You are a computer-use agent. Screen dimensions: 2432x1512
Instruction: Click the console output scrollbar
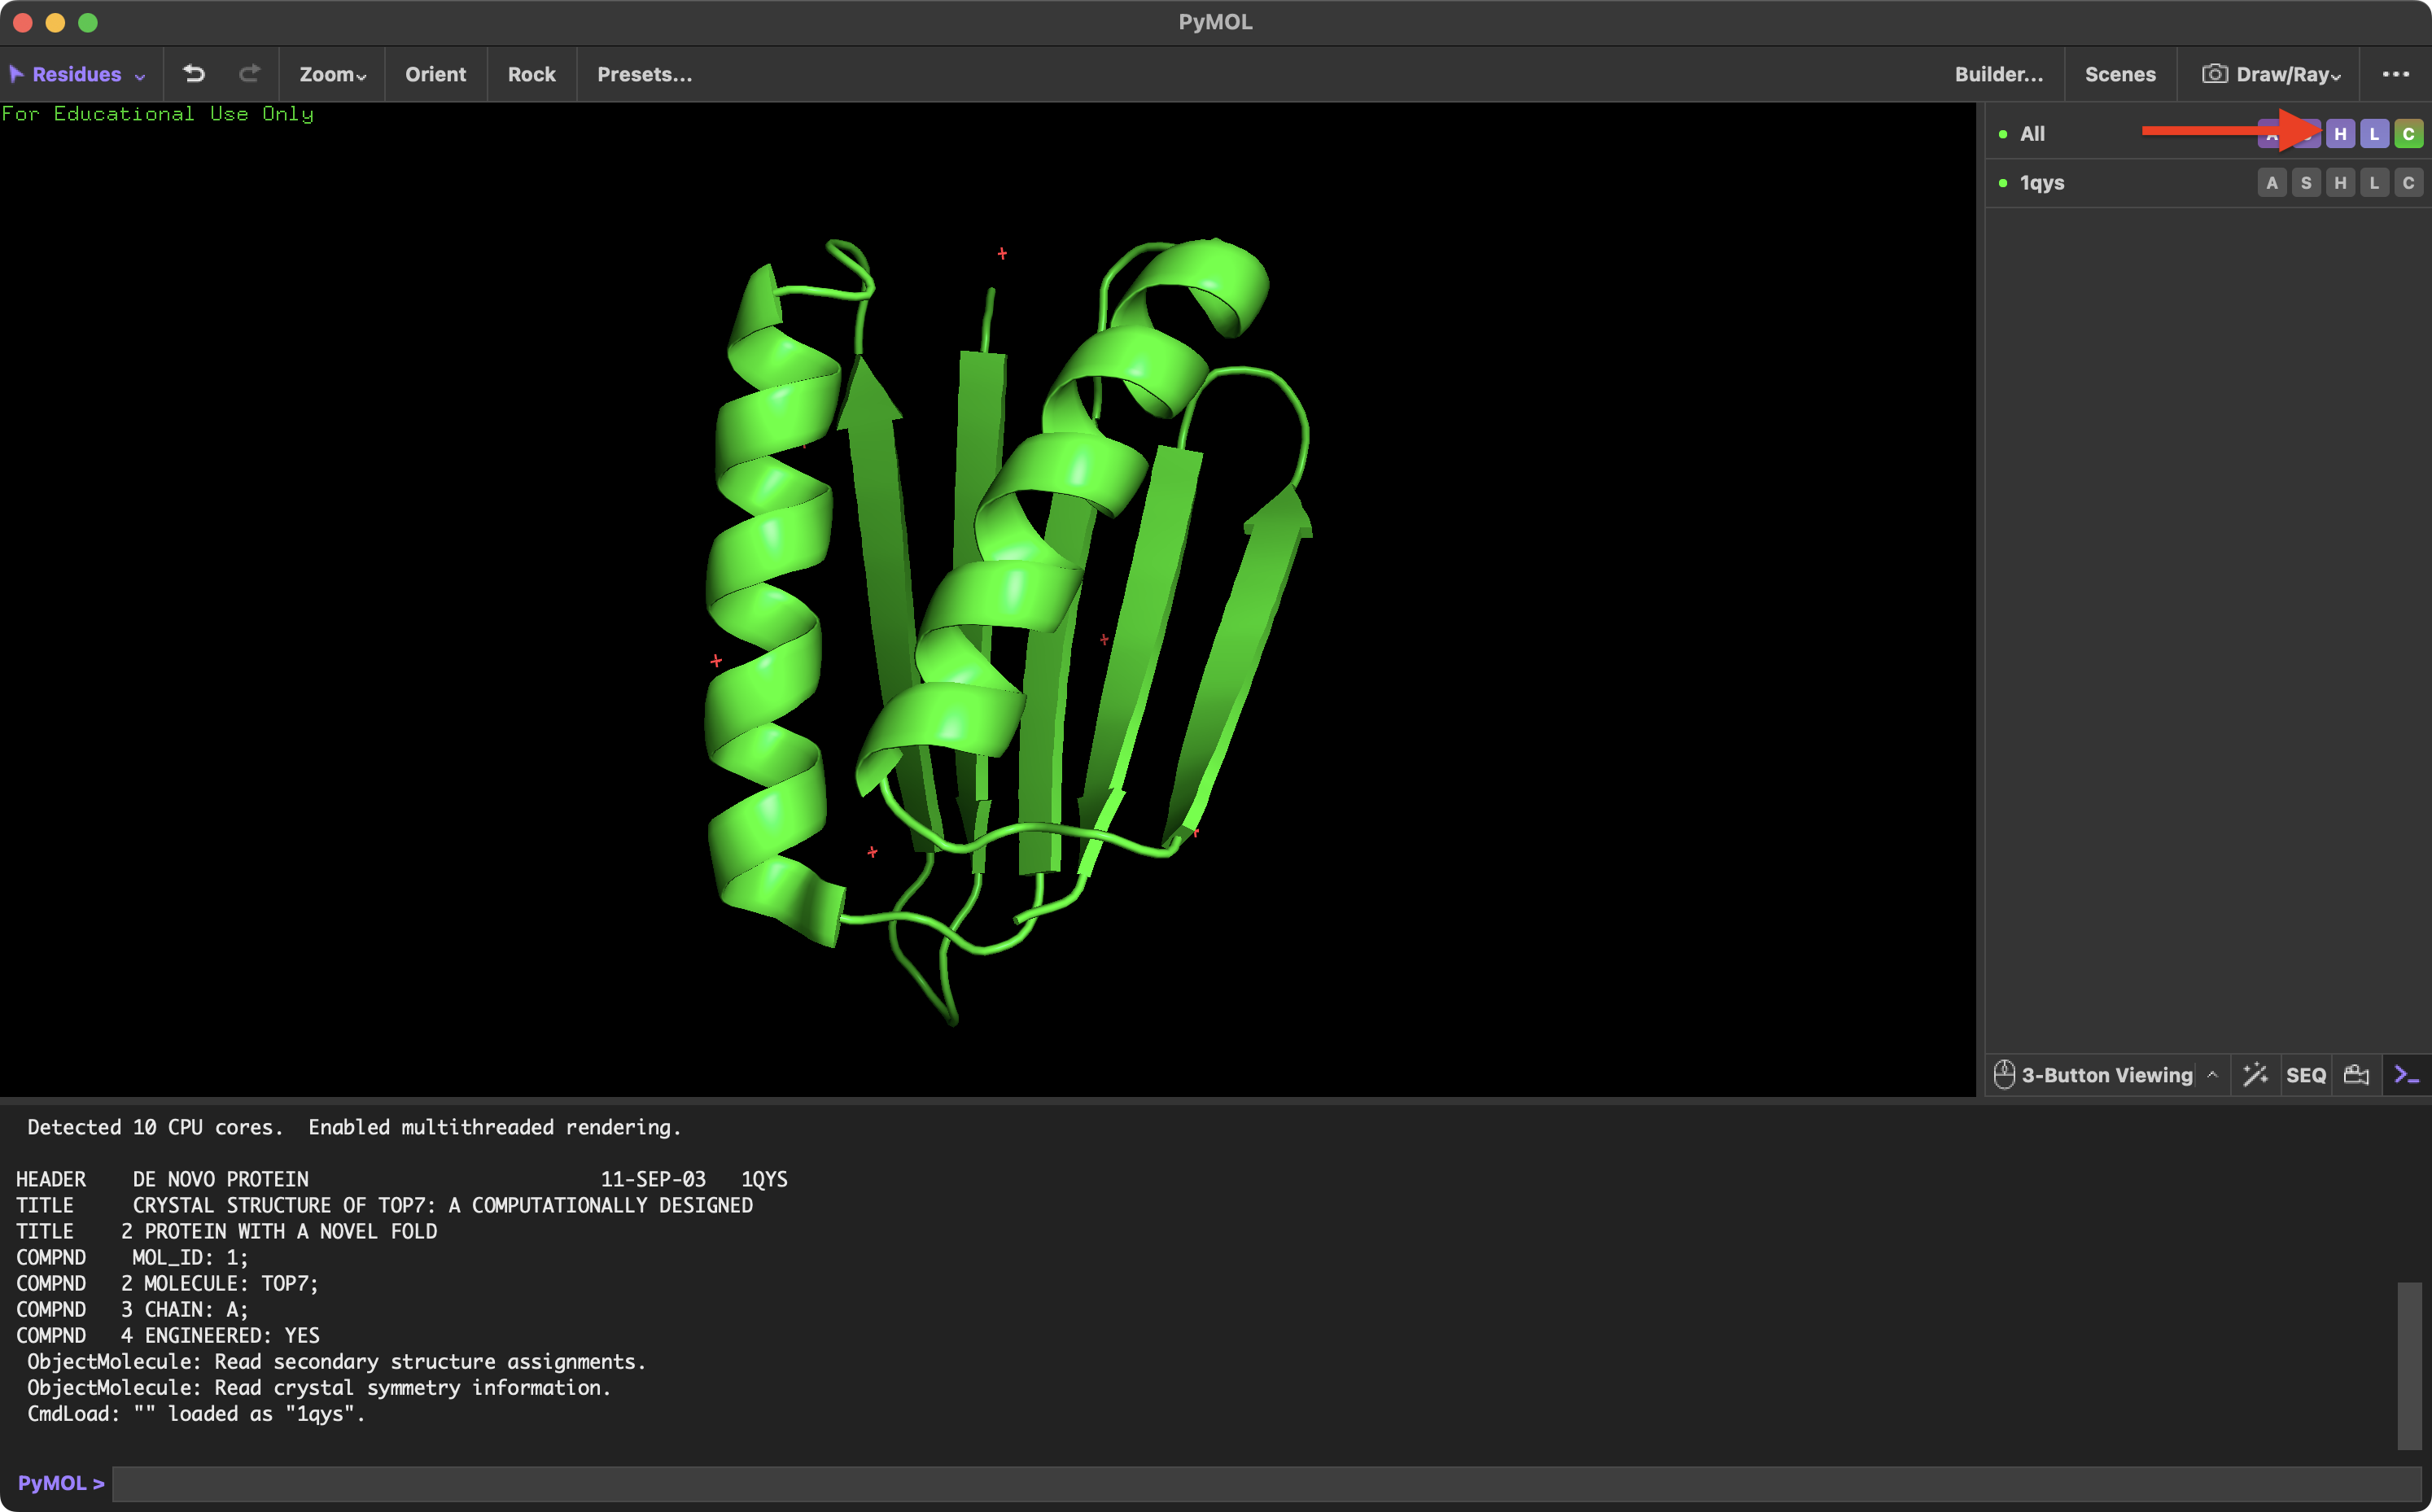pos(2409,1365)
